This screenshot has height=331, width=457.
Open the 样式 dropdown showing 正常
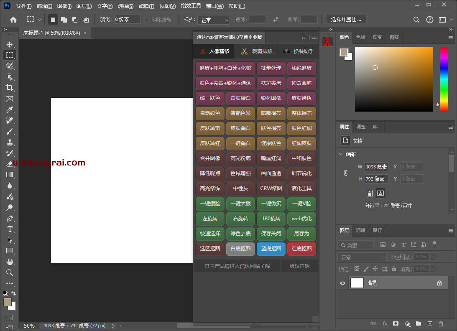214,20
